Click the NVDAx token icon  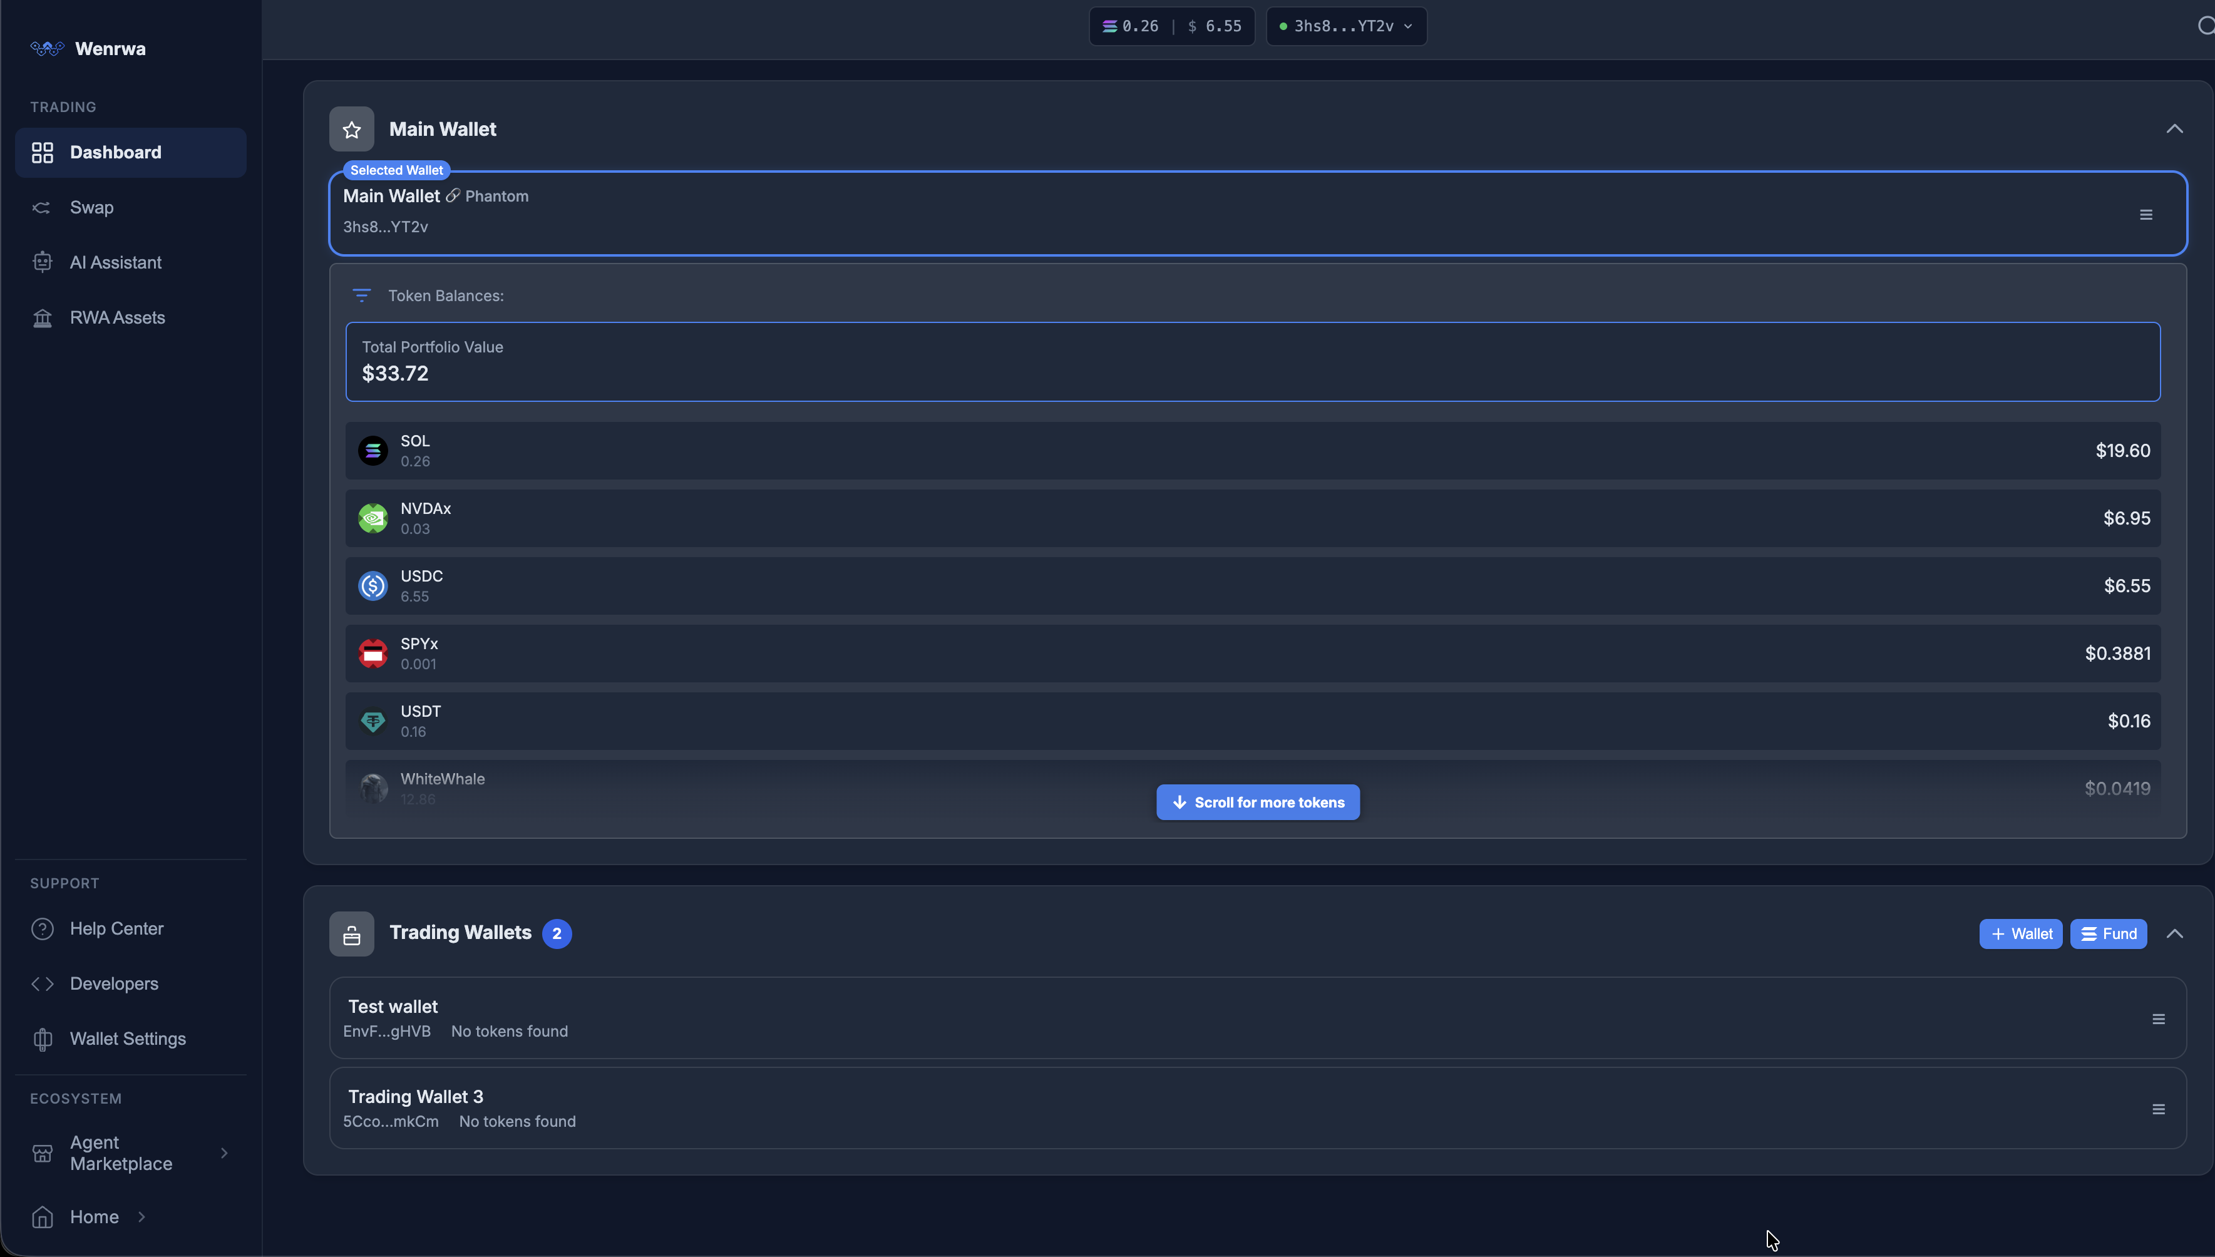click(373, 519)
